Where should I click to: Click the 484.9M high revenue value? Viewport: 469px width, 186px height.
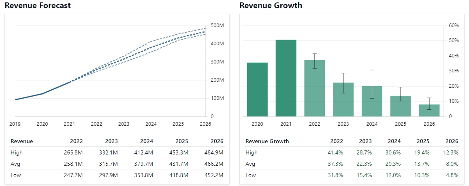click(214, 152)
